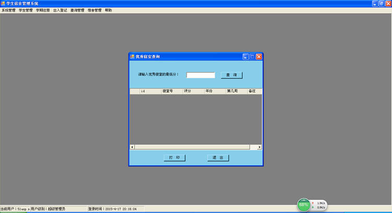Click the row selector header cell in table
392x213 pixels.
coord(135,91)
